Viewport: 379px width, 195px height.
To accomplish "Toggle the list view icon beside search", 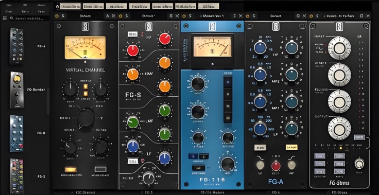I will [4, 18].
